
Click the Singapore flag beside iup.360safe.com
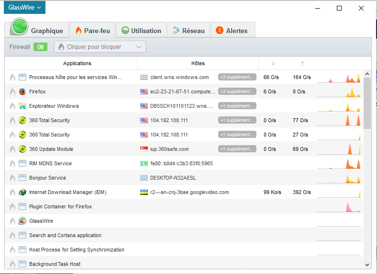click(144, 149)
